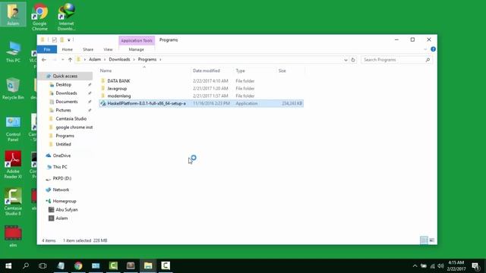Click Aslam in the address breadcrumb
The image size is (486, 273).
[95, 59]
